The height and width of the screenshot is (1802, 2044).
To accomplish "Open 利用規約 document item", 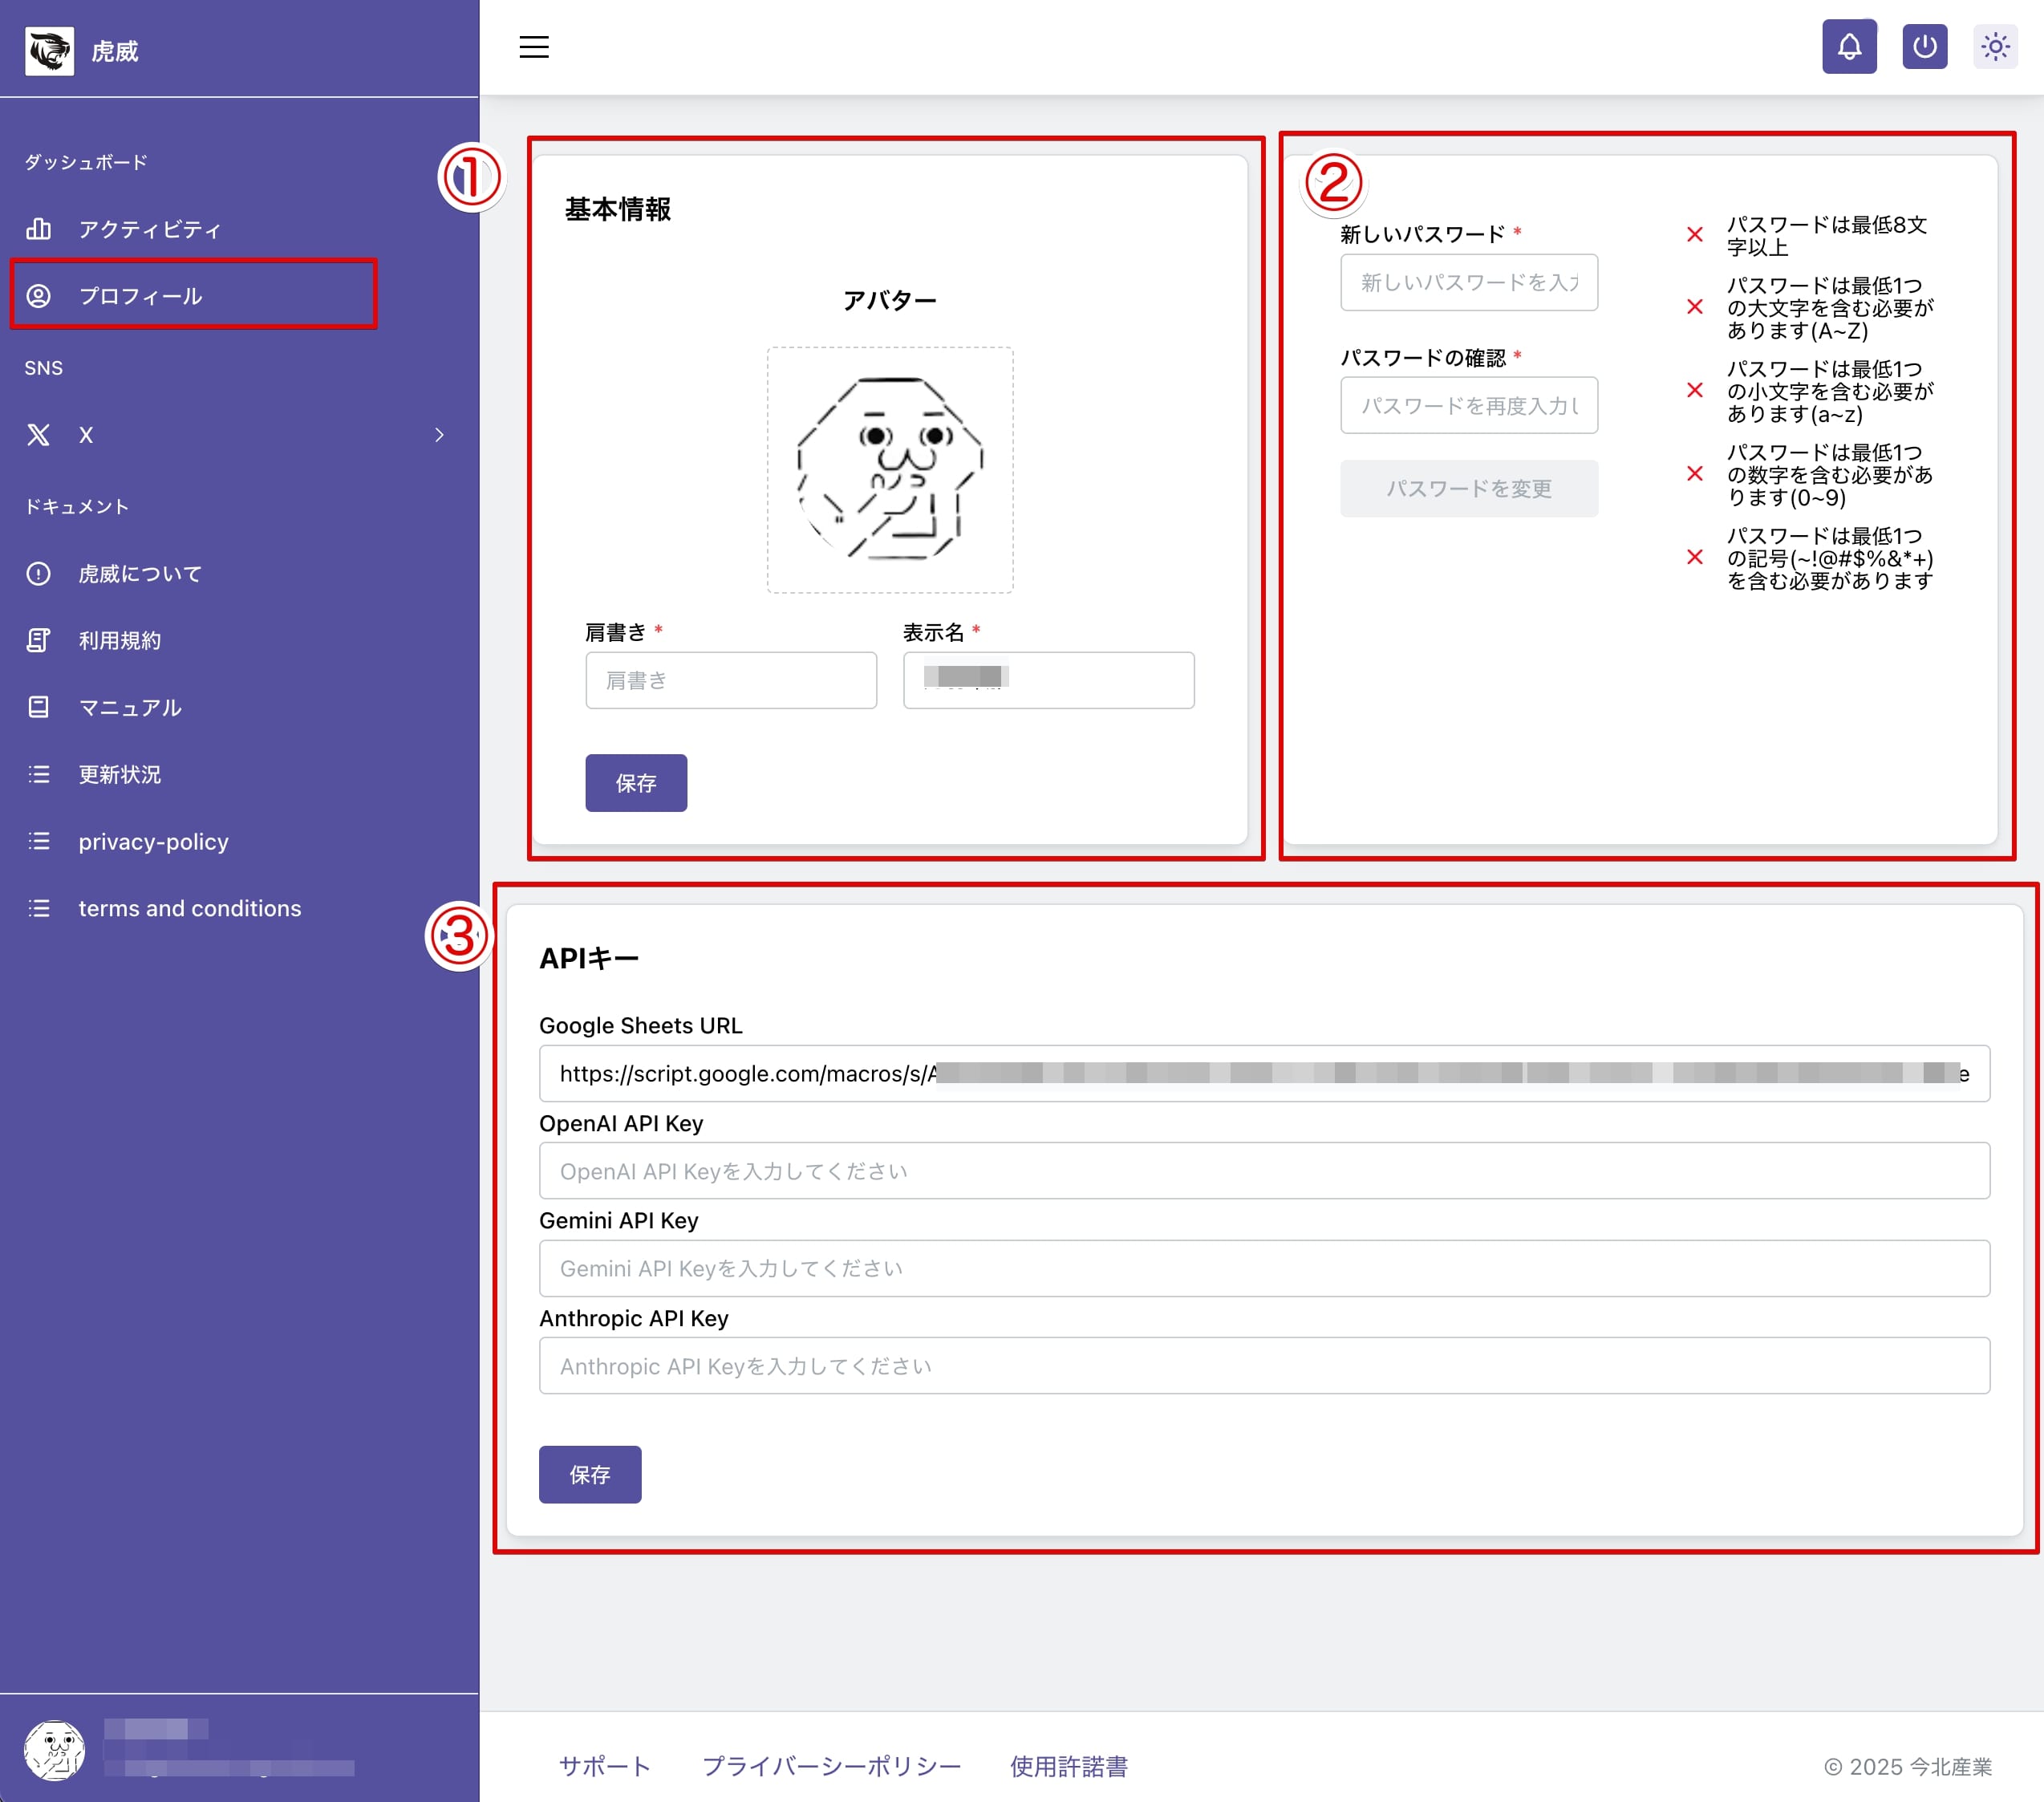I will tap(120, 641).
